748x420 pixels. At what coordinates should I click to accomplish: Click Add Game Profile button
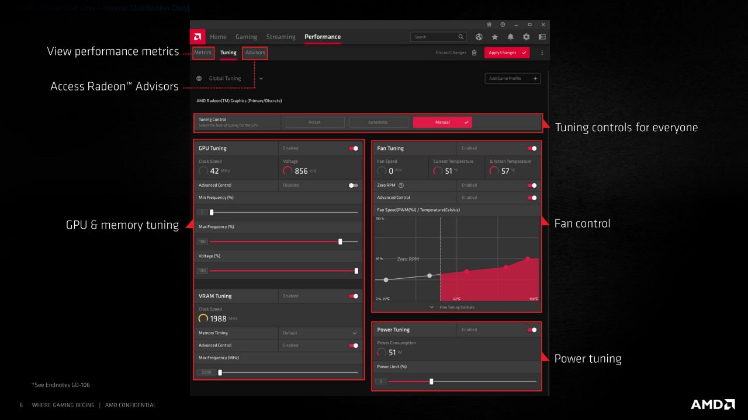(512, 78)
